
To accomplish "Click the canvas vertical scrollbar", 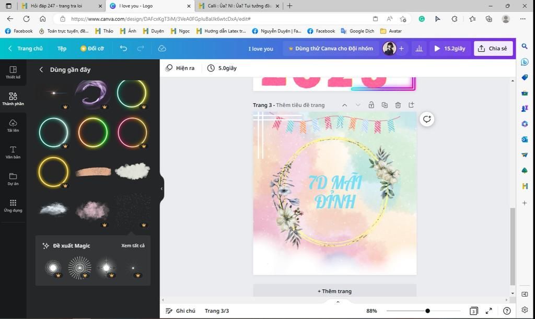I will tap(513, 246).
